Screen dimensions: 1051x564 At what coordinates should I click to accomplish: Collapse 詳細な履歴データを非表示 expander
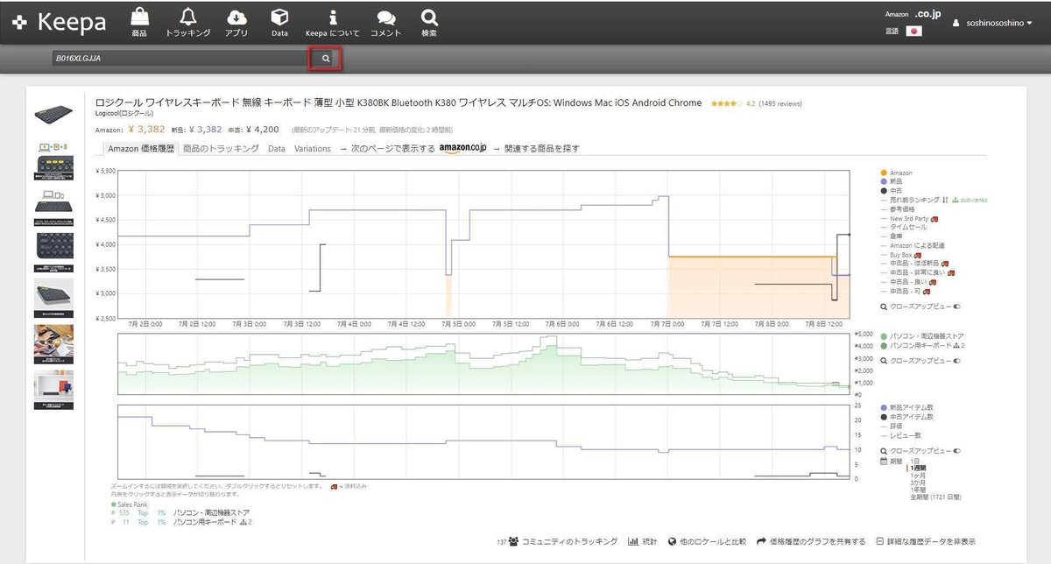924,541
